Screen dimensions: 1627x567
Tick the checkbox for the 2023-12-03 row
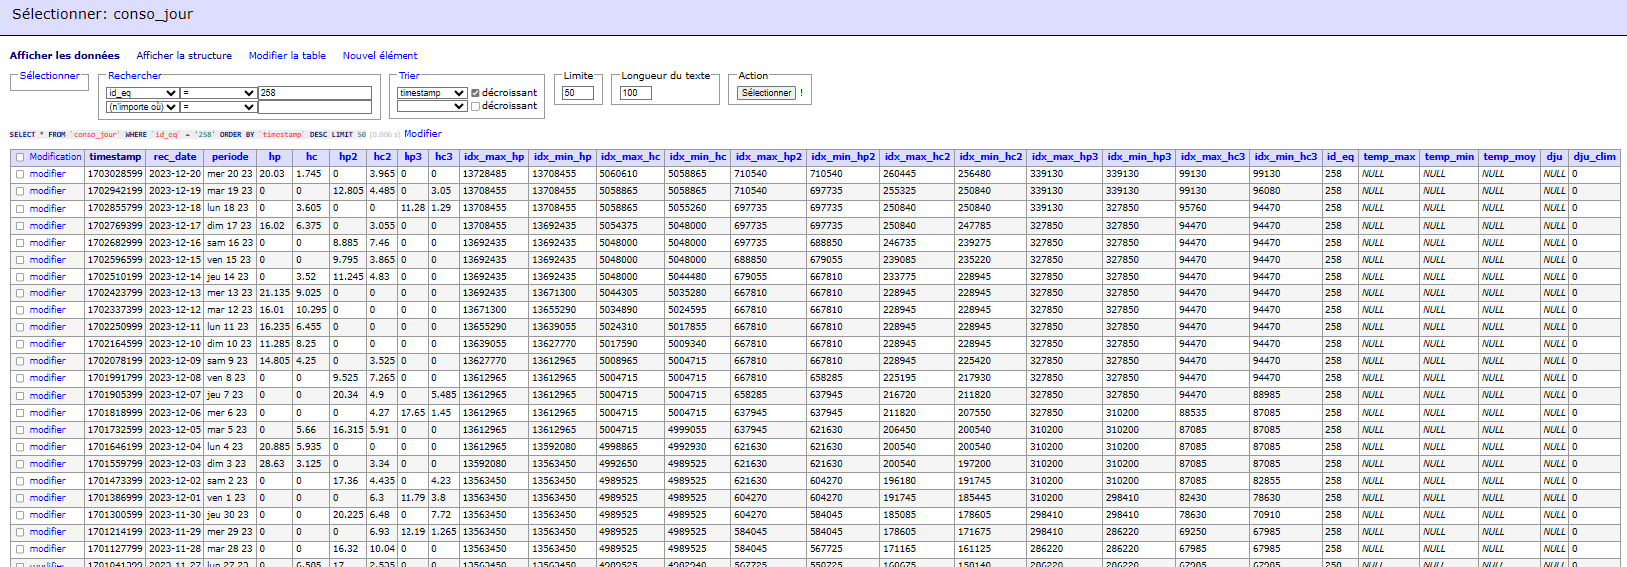click(x=20, y=464)
